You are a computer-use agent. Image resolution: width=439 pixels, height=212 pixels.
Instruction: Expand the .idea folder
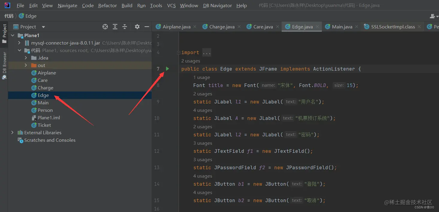tap(26, 58)
